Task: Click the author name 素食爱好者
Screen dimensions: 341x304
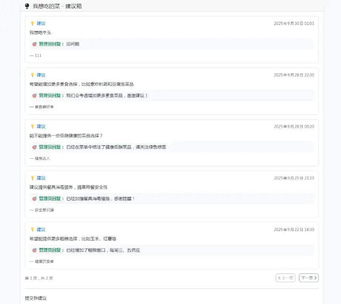Action: [x=44, y=107]
